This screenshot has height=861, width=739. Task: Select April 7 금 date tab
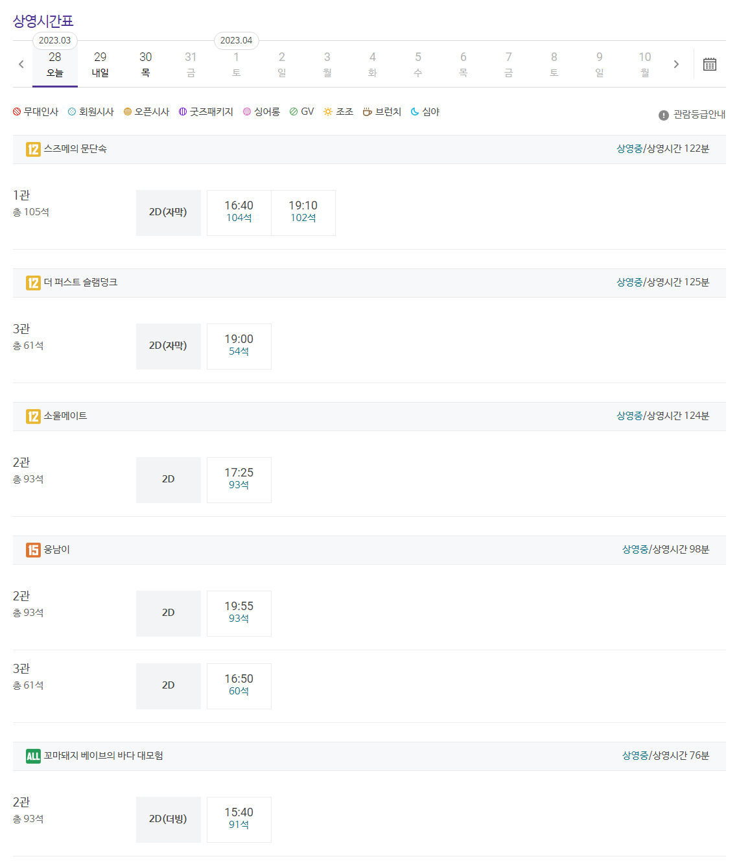(x=509, y=64)
